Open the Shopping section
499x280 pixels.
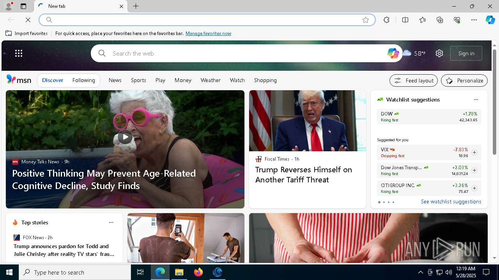pyautogui.click(x=265, y=80)
